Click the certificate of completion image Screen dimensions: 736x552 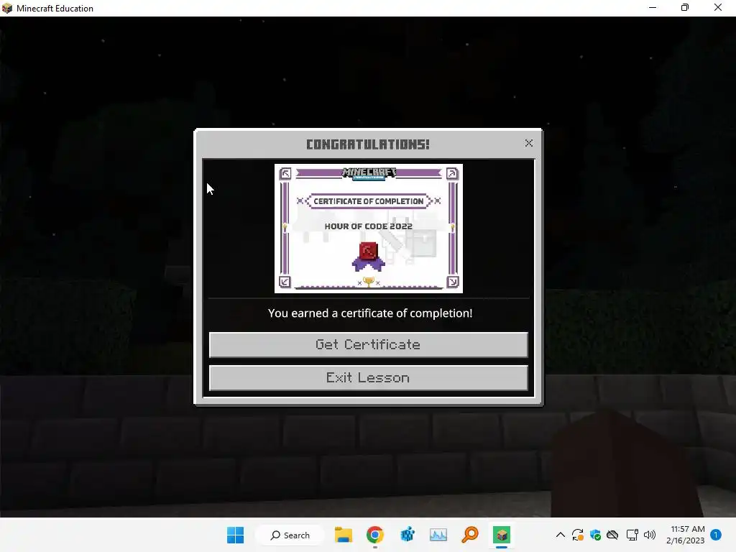[x=369, y=228]
